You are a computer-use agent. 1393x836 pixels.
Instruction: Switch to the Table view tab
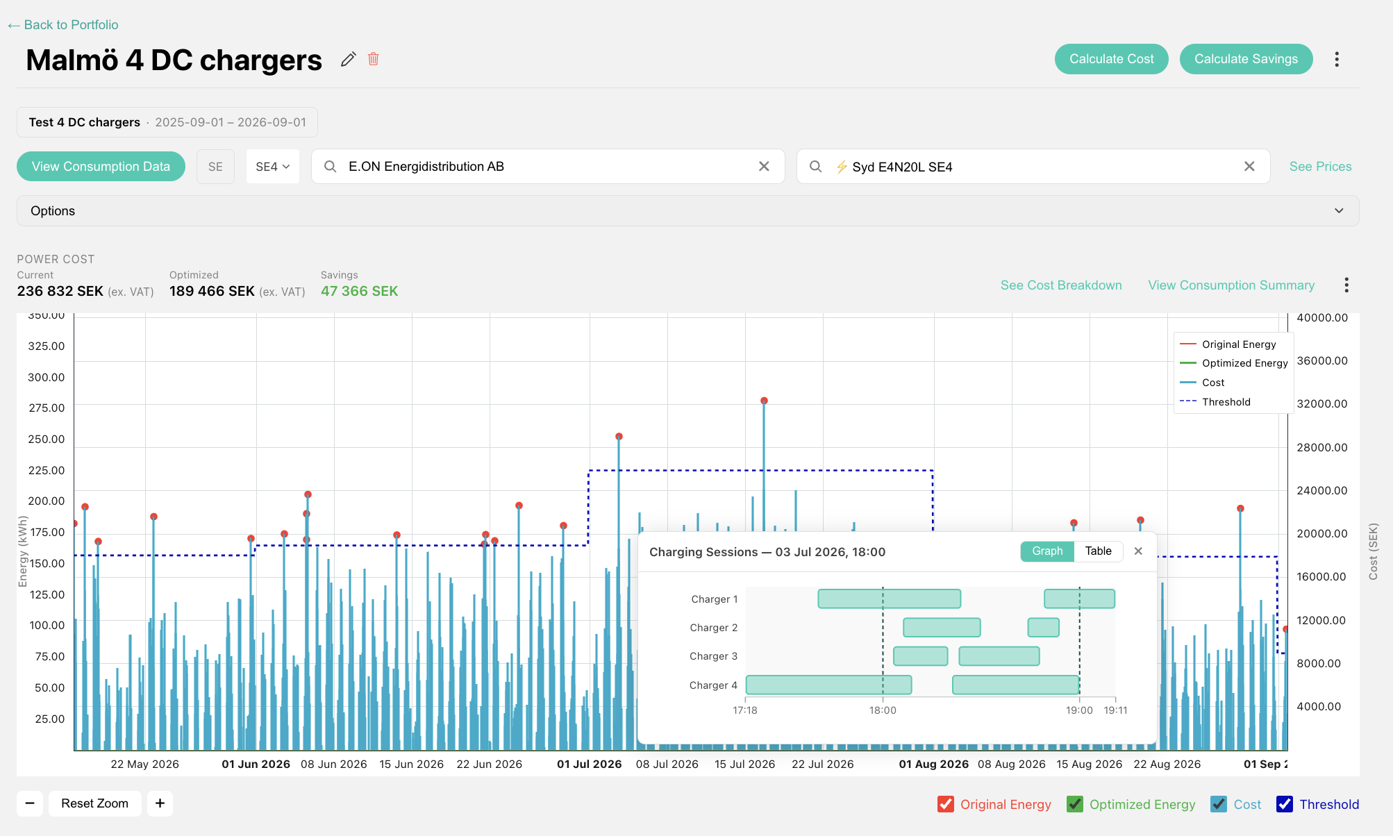(x=1099, y=551)
